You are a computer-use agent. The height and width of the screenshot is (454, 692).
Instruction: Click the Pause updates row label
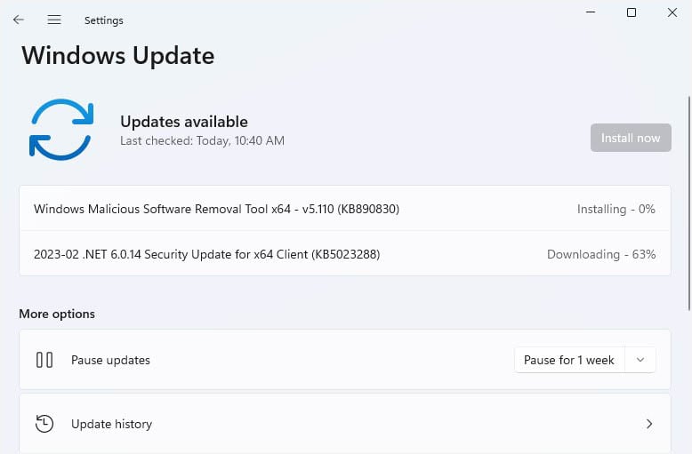click(110, 360)
